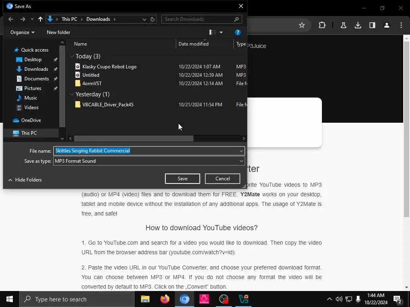Open File name dropdown arrow

click(x=241, y=151)
